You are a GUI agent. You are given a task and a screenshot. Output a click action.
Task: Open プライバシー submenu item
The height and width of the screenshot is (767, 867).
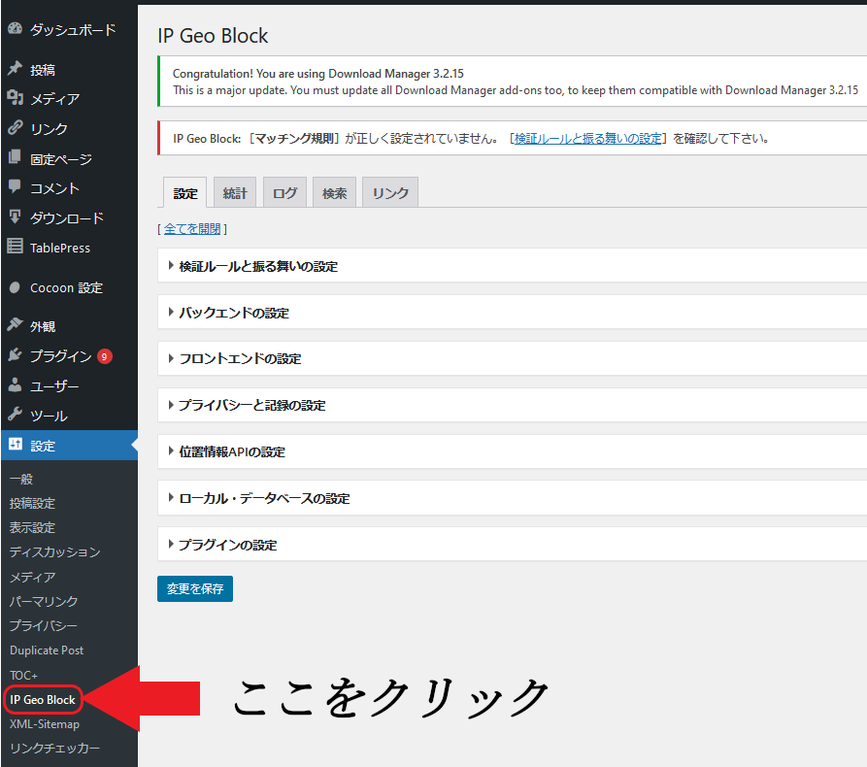tap(43, 625)
